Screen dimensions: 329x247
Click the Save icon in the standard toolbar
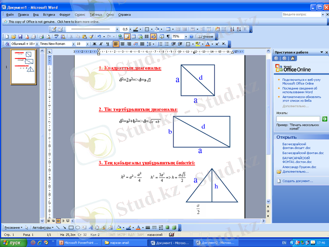tap(20, 37)
